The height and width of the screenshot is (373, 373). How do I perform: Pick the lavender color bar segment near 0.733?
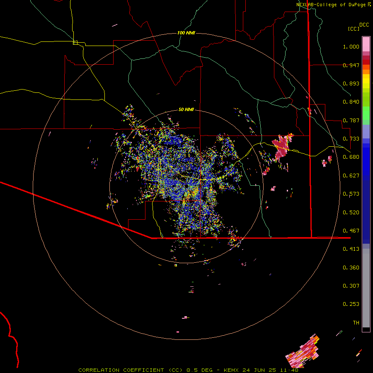pyautogui.click(x=366, y=132)
